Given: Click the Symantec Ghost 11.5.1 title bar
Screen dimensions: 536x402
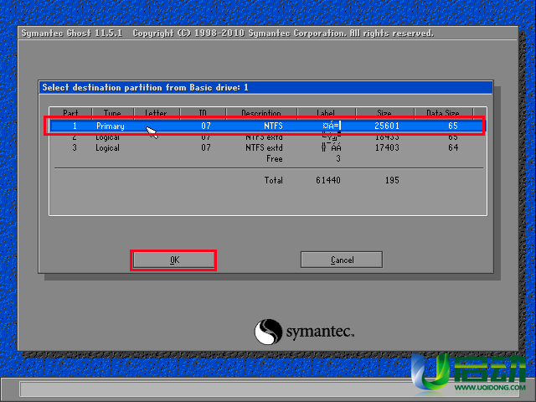Looking at the screenshot, I should [x=268, y=33].
